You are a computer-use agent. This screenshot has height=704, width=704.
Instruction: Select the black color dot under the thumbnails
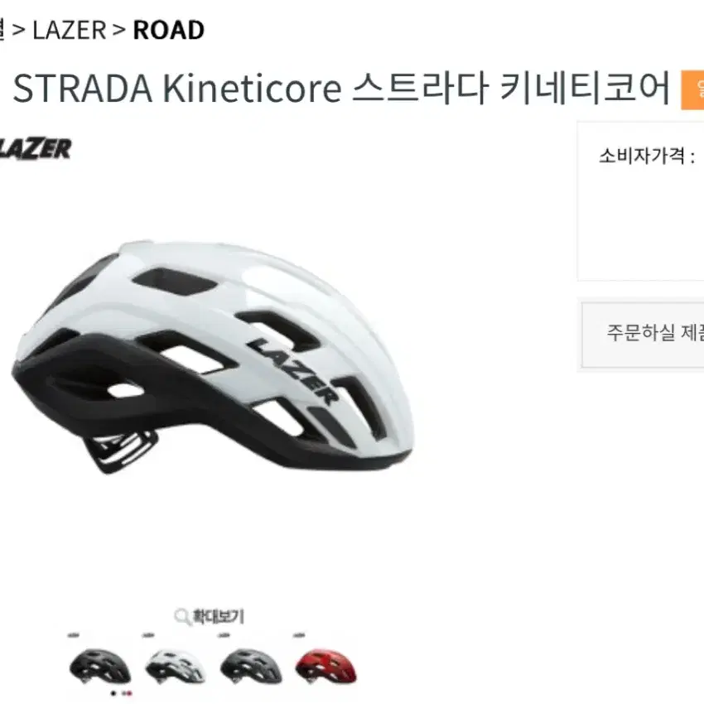click(x=113, y=693)
